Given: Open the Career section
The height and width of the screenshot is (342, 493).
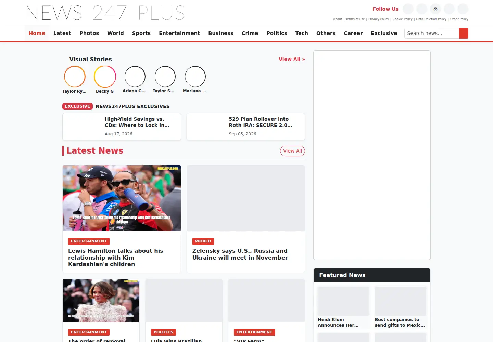Looking at the screenshot, I should point(353,33).
